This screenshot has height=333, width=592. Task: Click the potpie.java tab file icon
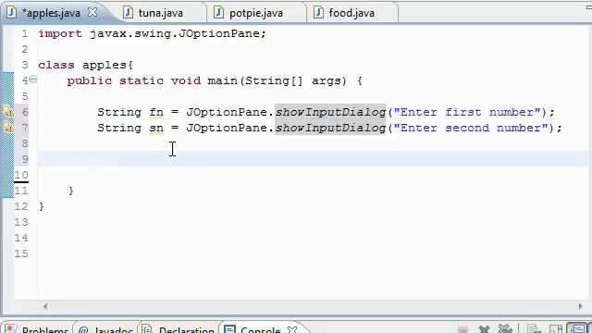click(x=218, y=12)
